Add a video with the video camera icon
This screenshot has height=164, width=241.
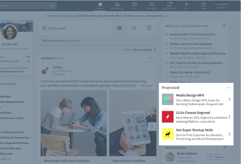134,28
